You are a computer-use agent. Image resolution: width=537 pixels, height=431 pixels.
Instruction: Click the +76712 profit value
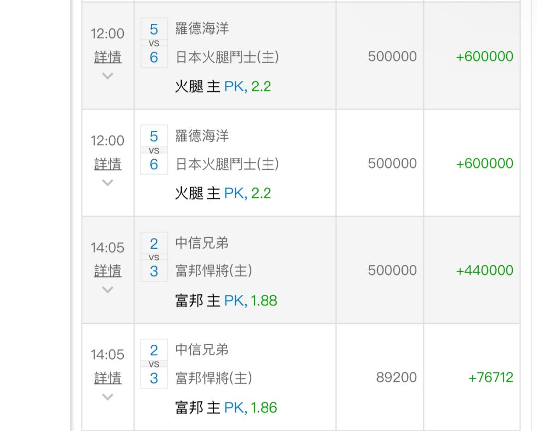pos(490,377)
